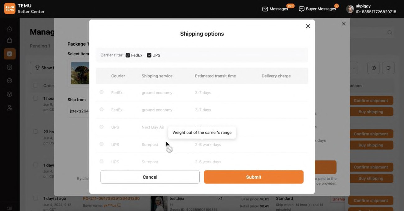Submit the selected shipping option

pyautogui.click(x=253, y=177)
